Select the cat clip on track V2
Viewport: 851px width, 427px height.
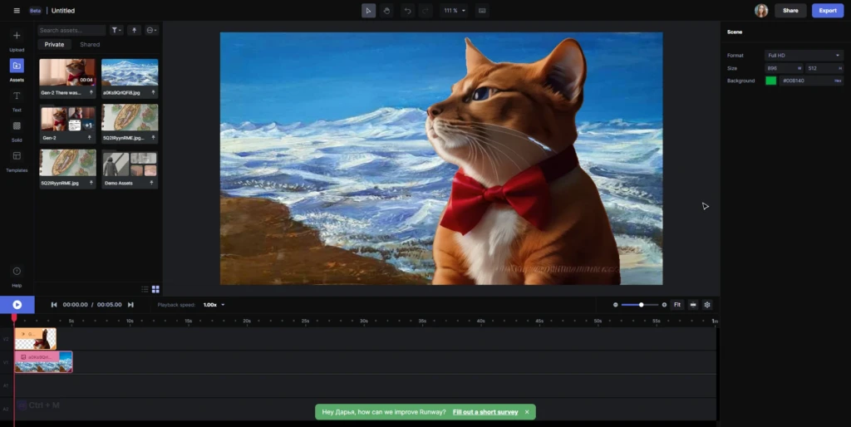point(35,339)
